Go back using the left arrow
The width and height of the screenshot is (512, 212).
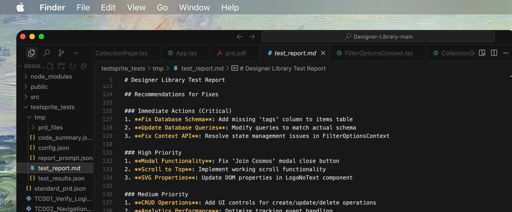coord(240,37)
